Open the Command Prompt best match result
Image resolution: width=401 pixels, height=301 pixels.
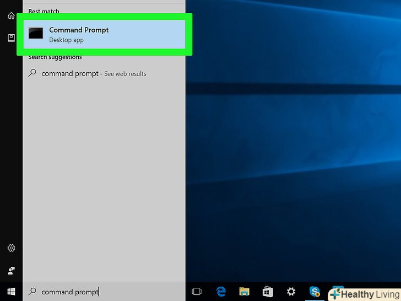(x=105, y=34)
